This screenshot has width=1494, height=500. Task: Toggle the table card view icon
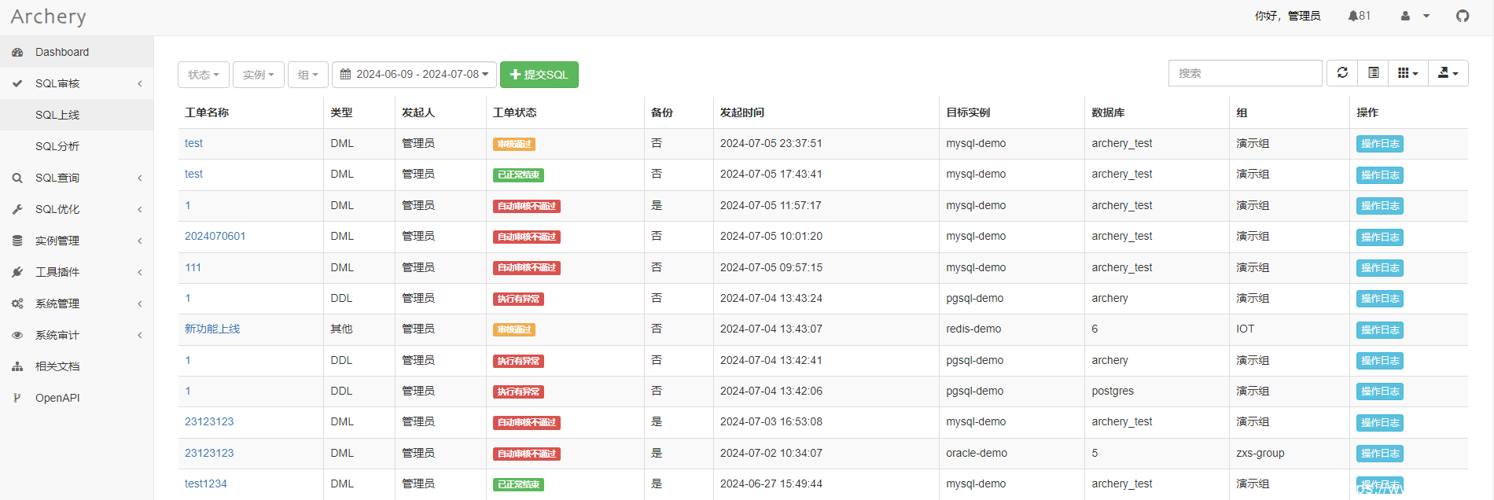click(1373, 73)
